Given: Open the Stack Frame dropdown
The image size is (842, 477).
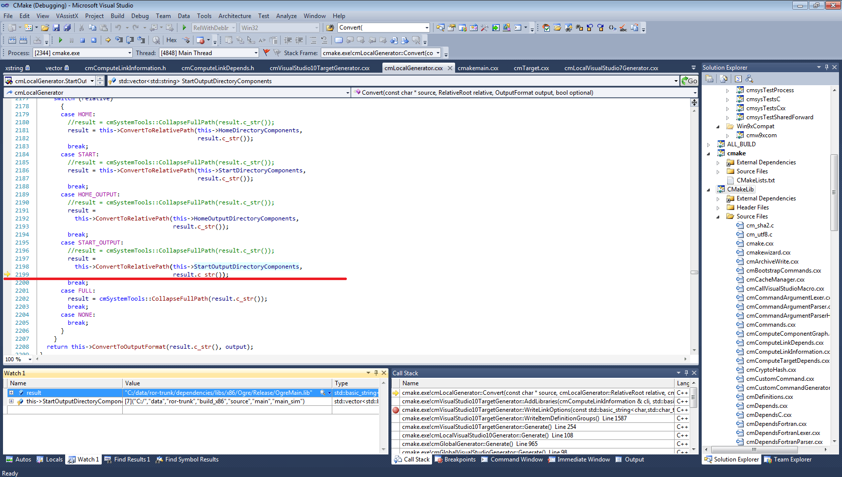Looking at the screenshot, I should (x=438, y=53).
